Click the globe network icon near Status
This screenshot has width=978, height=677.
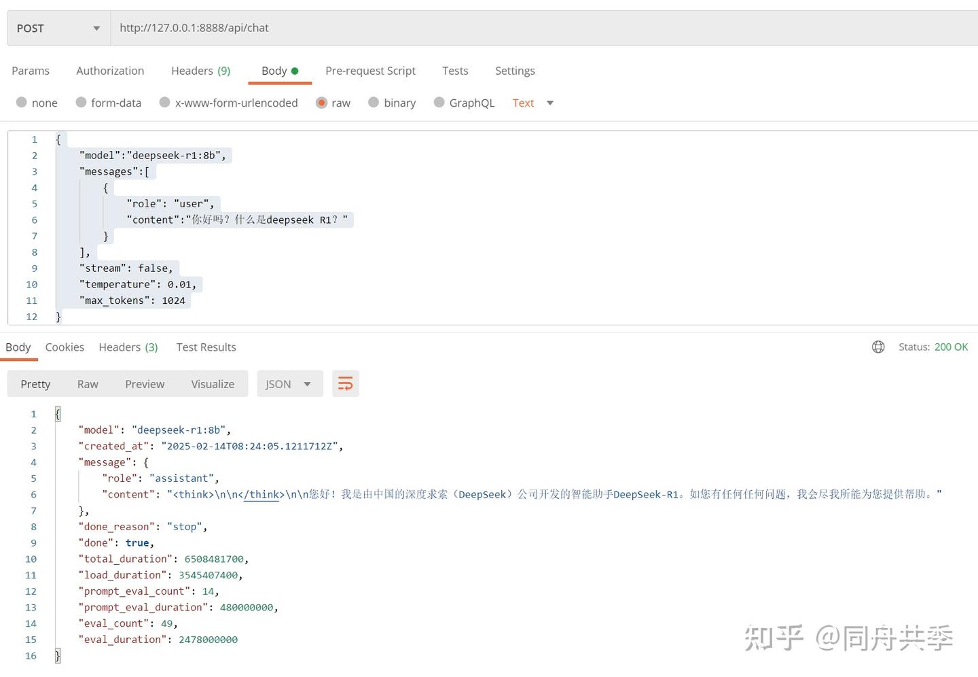click(878, 347)
